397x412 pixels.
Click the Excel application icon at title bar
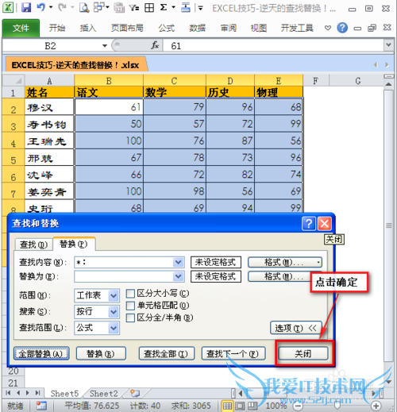pyautogui.click(x=9, y=8)
